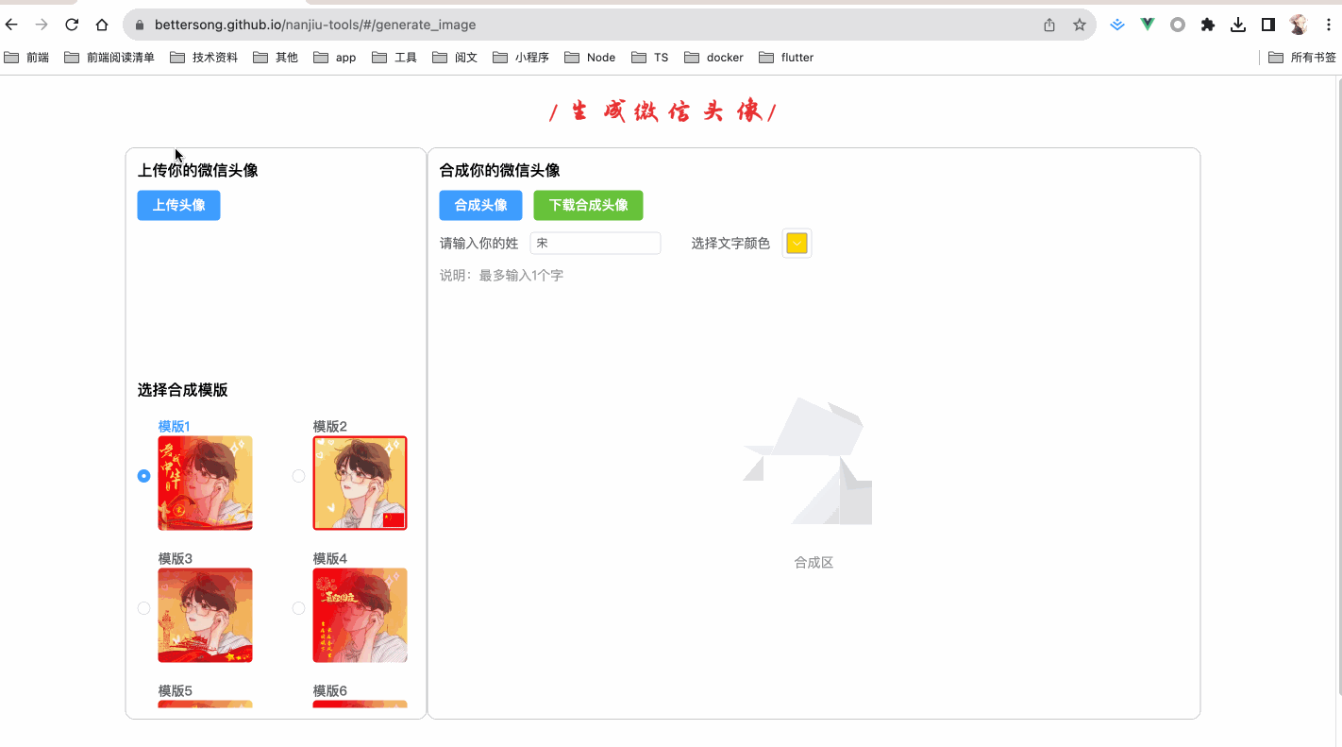Click the 模版2 label text
Screen dimensions: 1342x747
click(x=330, y=427)
